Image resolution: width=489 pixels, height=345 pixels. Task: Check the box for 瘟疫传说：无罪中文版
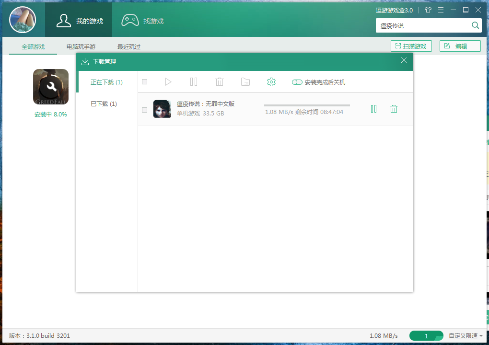click(x=144, y=110)
